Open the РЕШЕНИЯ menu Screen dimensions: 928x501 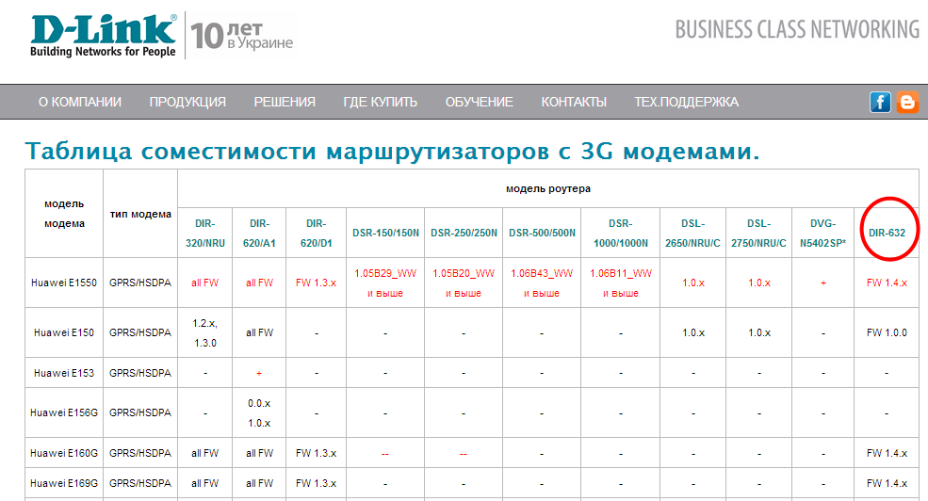point(285,103)
